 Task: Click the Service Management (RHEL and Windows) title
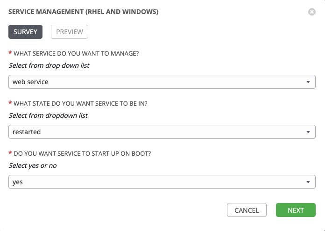click(84, 12)
